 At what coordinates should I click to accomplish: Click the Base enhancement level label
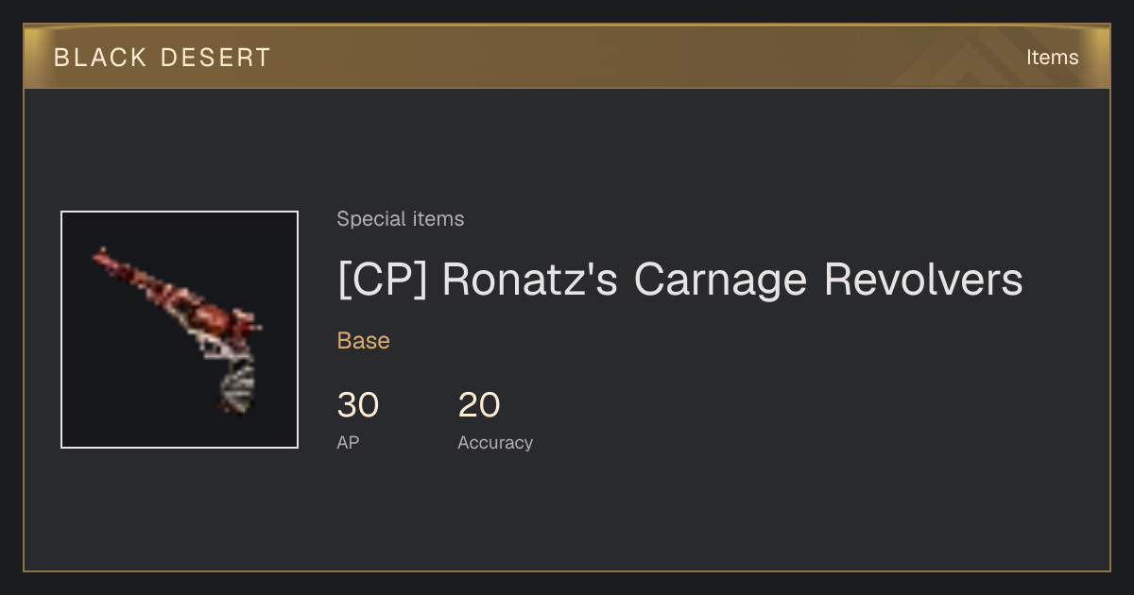(x=364, y=341)
